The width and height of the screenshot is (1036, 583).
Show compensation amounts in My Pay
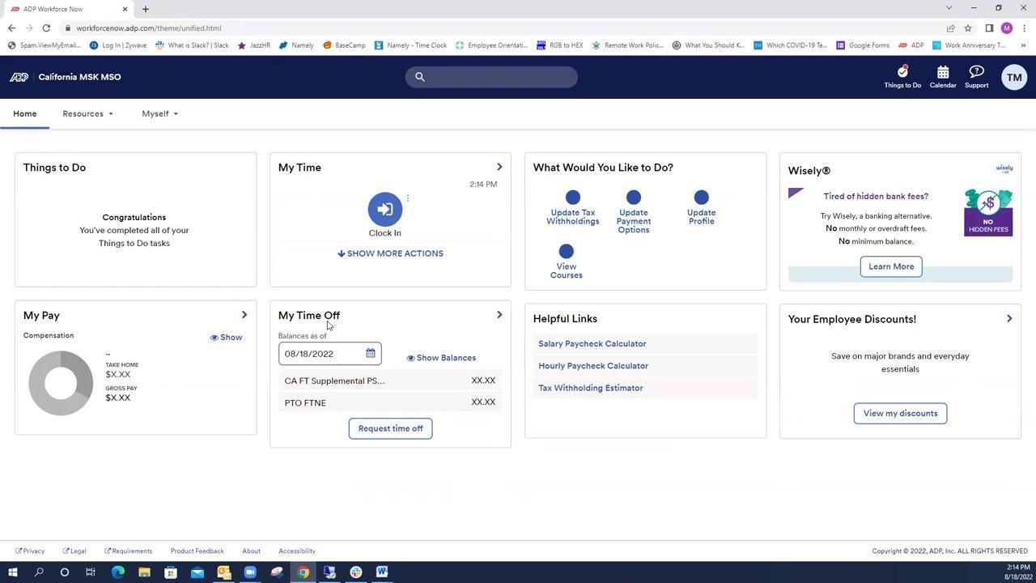click(x=227, y=337)
